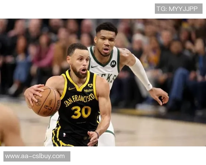The image size is (206, 165).
Task: Click the SAN FRANCISCO jersey lettering
Action: pyautogui.click(x=79, y=99)
